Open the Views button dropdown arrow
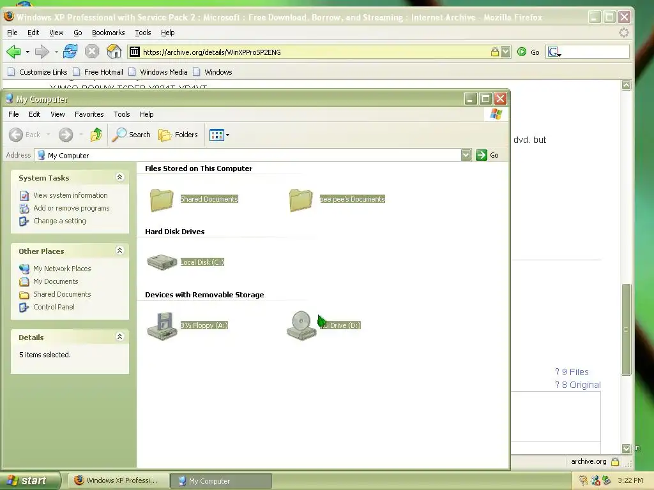This screenshot has height=490, width=654. click(x=228, y=135)
